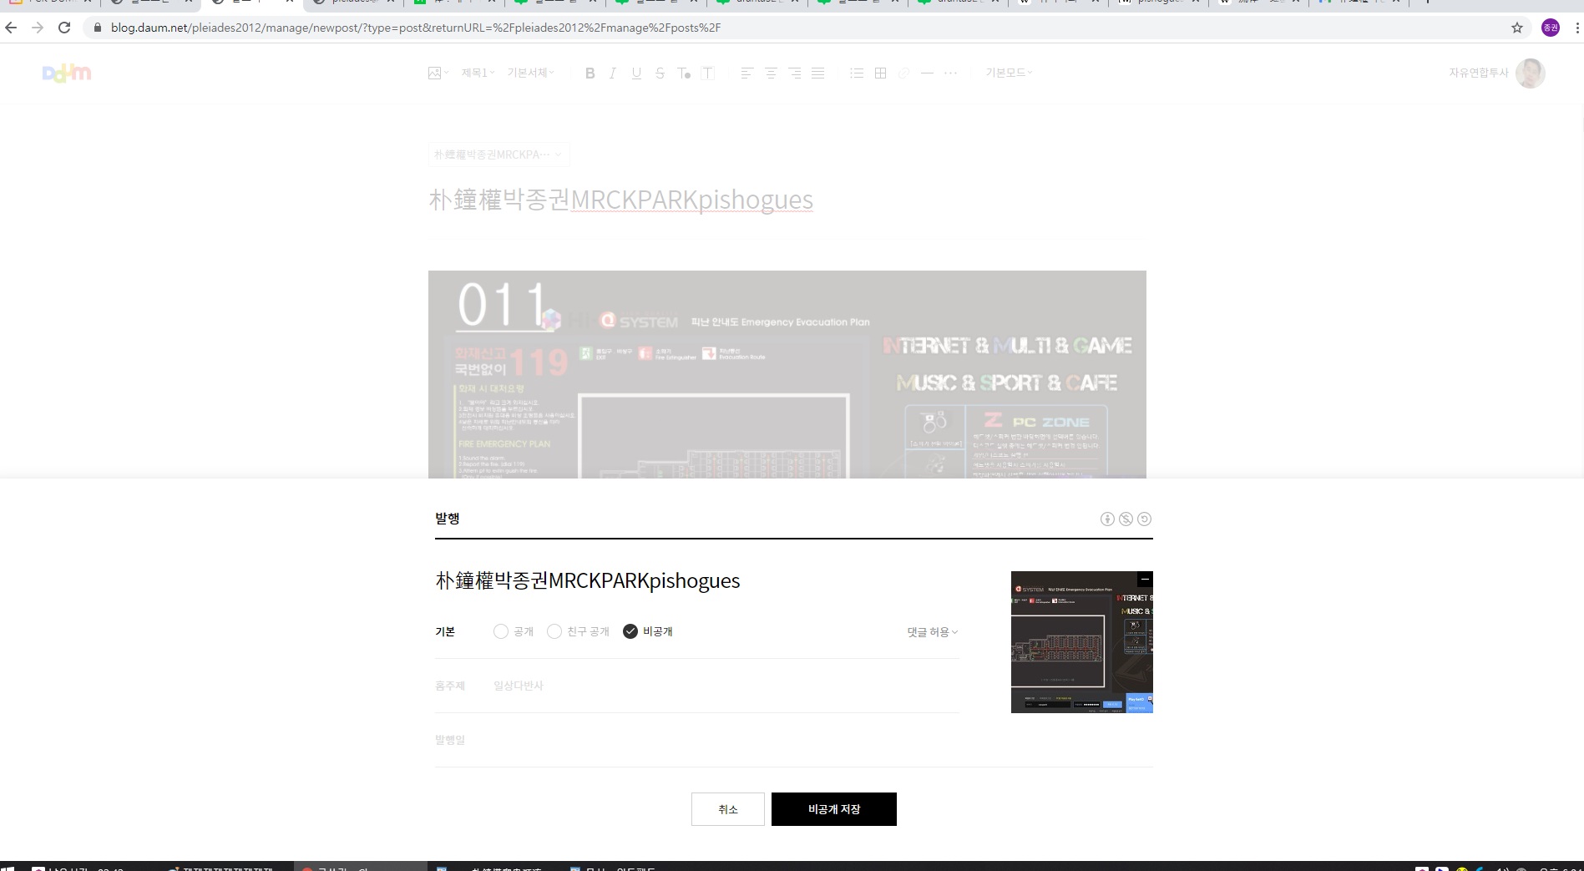Go forward in the browser
1584x871 pixels.
[x=38, y=28]
